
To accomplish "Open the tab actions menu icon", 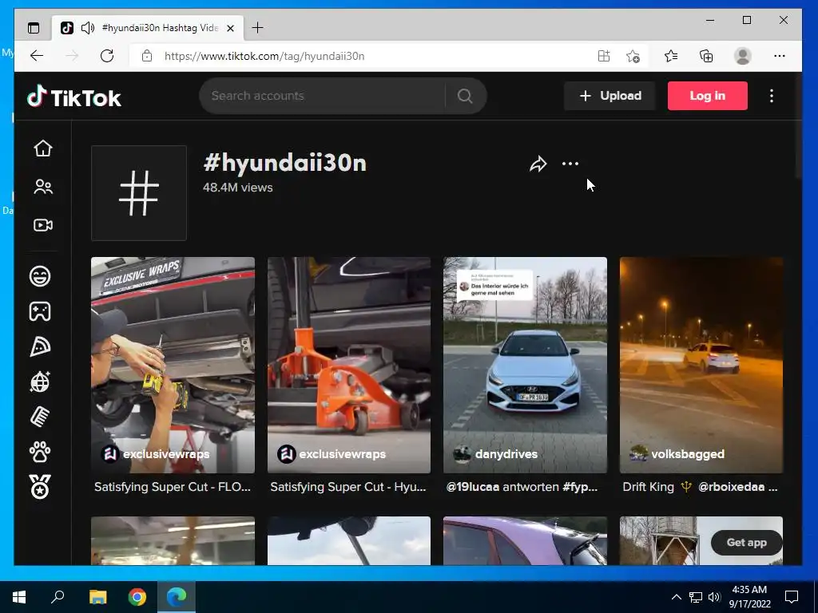I will coord(34,28).
